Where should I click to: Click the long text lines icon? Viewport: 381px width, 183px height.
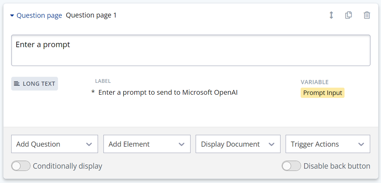coord(17,84)
